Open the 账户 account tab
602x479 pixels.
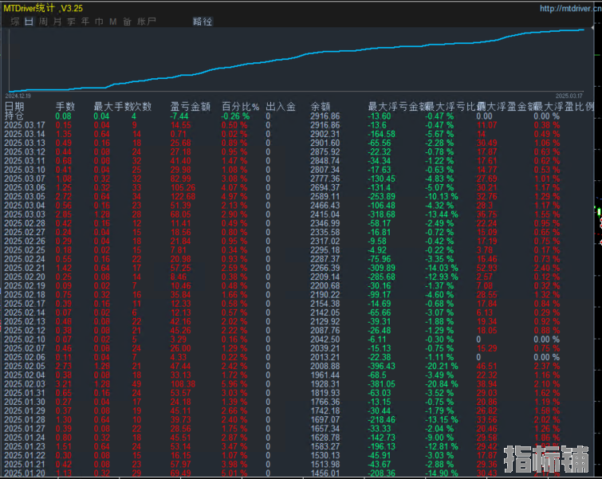coord(147,22)
